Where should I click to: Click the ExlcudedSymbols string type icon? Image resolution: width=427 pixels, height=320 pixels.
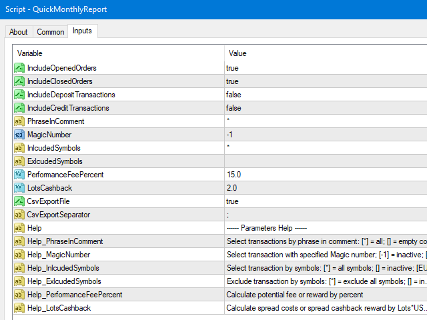click(x=19, y=161)
